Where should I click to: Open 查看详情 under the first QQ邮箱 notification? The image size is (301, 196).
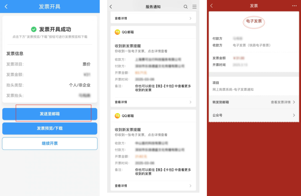click(153, 102)
